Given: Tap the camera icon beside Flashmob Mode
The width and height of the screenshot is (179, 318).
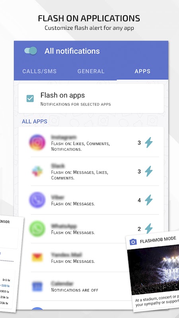Looking at the screenshot, I should (133, 242).
